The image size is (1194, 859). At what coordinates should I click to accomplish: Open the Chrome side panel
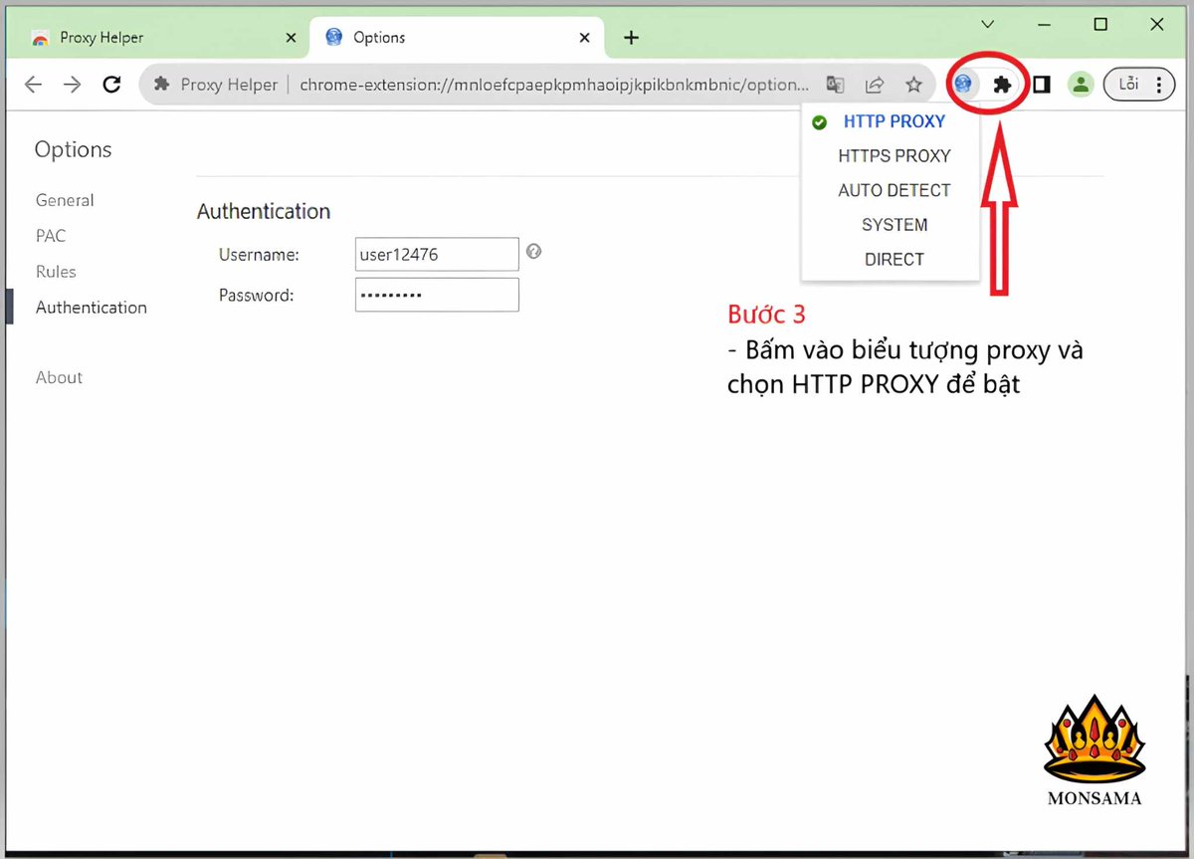[x=1041, y=85]
